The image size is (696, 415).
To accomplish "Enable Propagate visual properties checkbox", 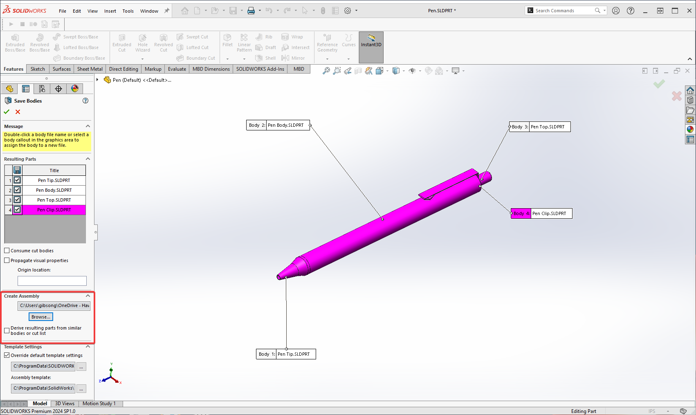I will tap(7, 260).
